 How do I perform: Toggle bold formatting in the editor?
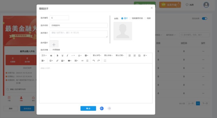[57, 55]
